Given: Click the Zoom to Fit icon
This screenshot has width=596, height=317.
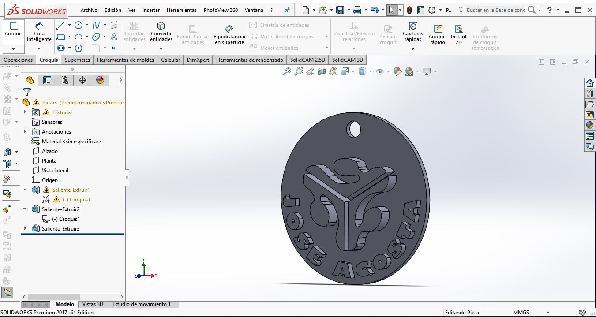Looking at the screenshot, I should (287, 71).
